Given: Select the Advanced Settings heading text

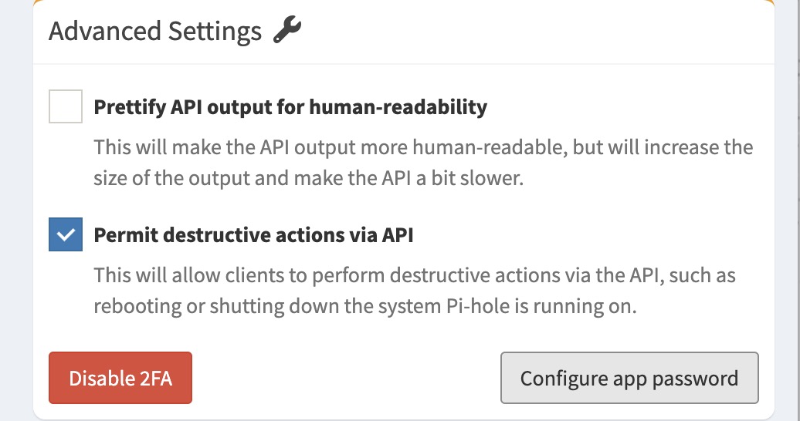Looking at the screenshot, I should tap(154, 32).
